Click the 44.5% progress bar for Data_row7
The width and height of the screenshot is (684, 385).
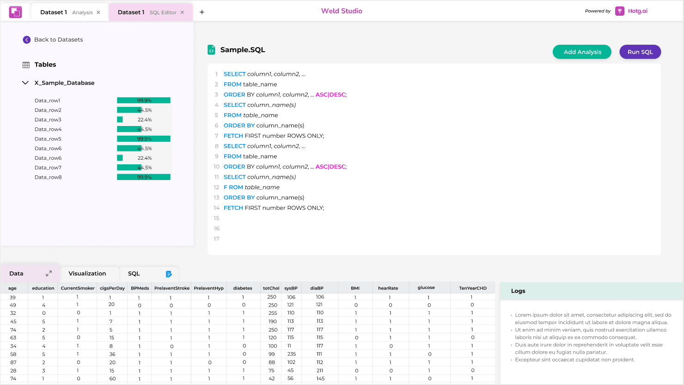point(144,168)
